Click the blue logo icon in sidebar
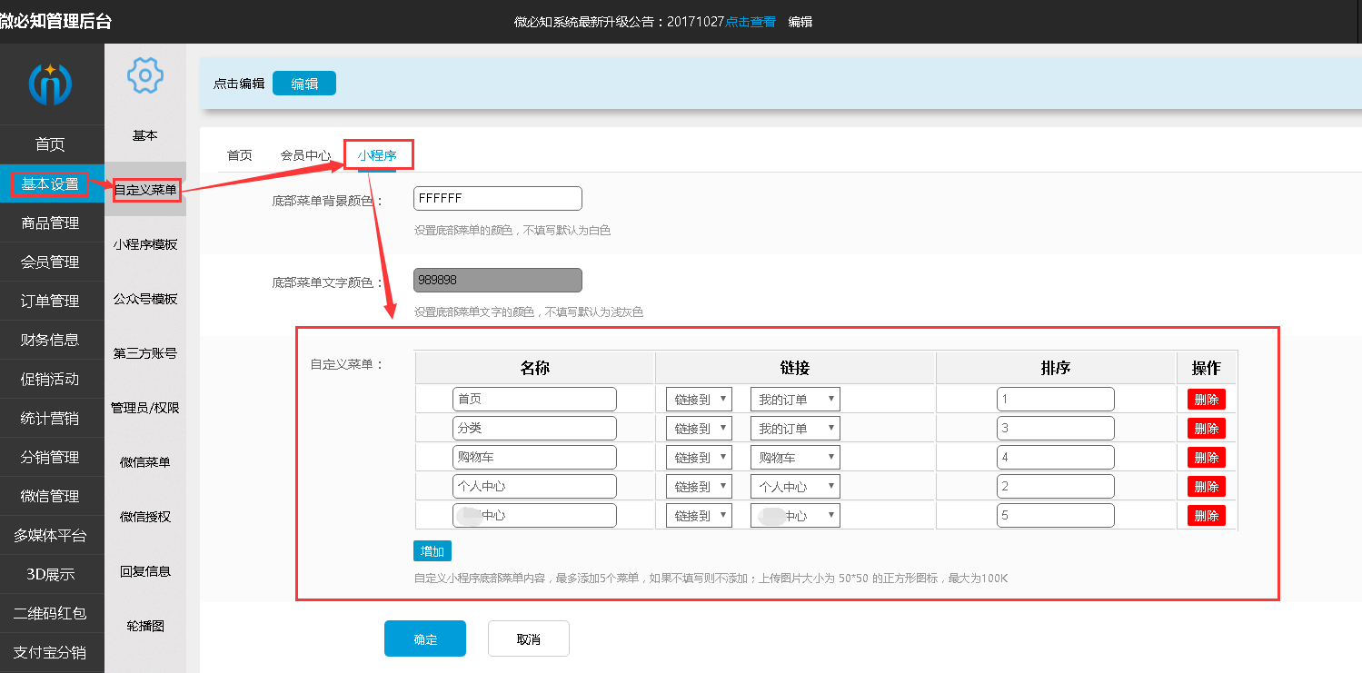Image resolution: width=1362 pixels, height=673 pixels. (50, 84)
